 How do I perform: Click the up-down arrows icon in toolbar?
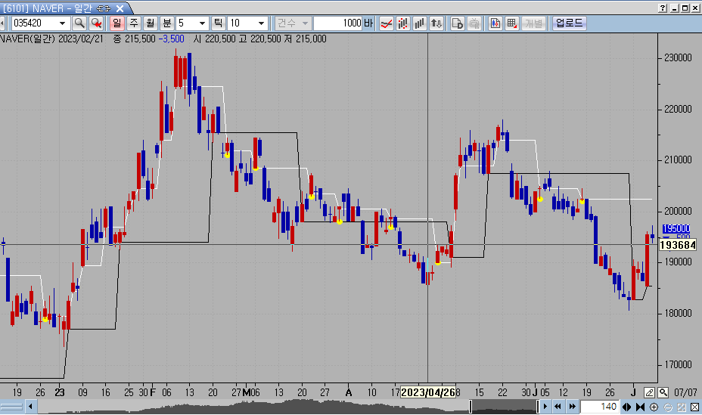click(436, 23)
